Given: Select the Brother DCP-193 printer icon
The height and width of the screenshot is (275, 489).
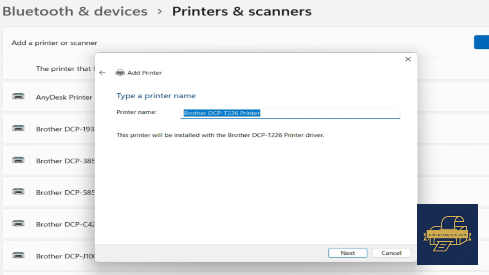Looking at the screenshot, I should (x=18, y=129).
